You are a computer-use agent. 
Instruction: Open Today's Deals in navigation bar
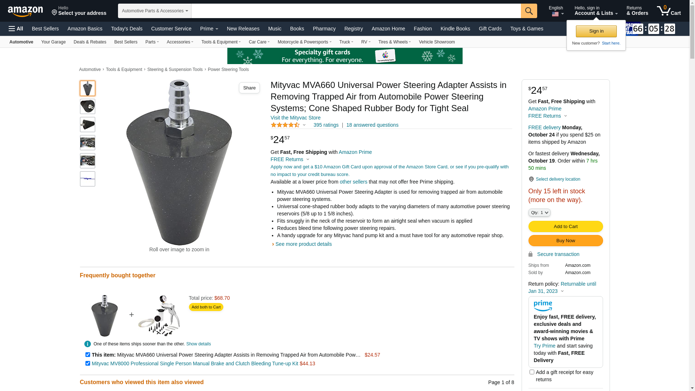(127, 29)
